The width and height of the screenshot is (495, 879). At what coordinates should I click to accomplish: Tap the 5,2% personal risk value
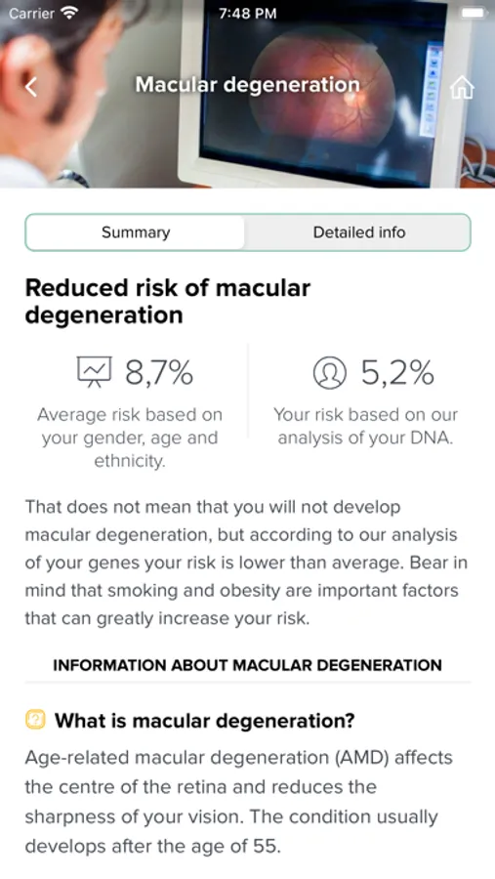point(397,373)
